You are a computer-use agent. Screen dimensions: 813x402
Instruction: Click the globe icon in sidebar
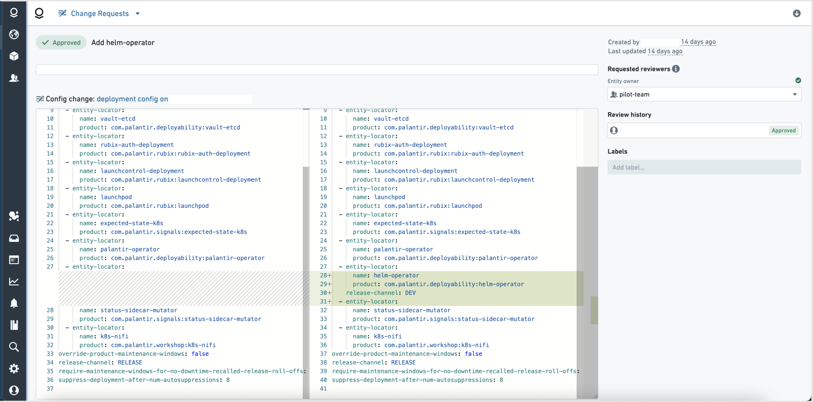[14, 34]
